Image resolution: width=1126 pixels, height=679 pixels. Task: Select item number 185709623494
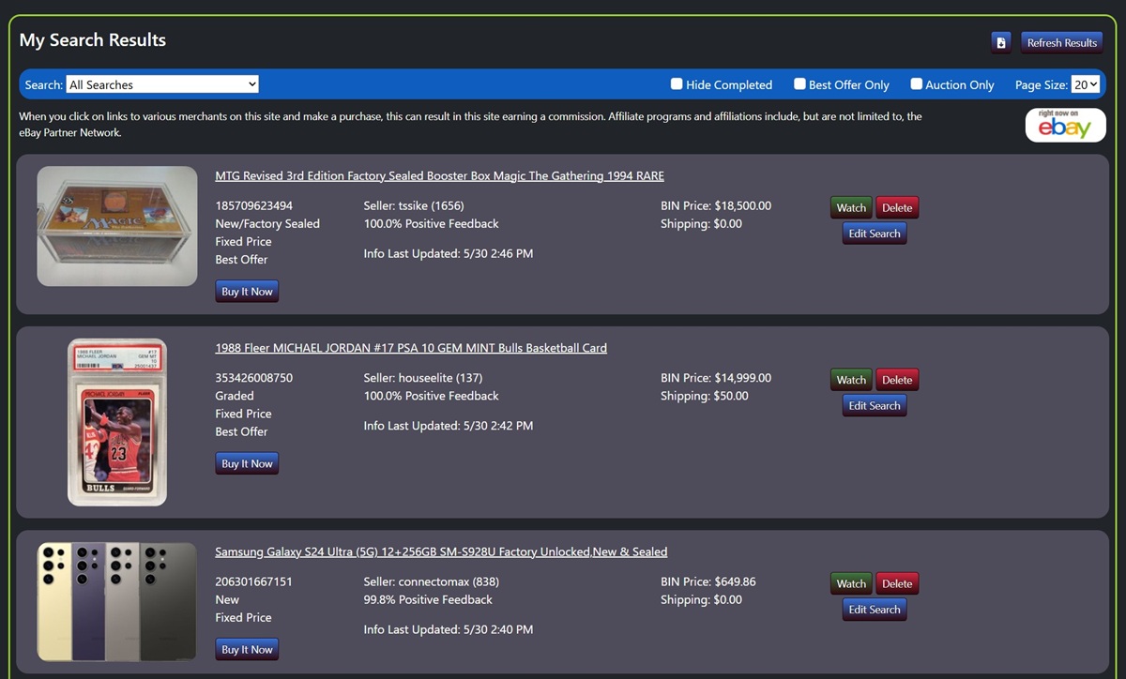pos(253,205)
